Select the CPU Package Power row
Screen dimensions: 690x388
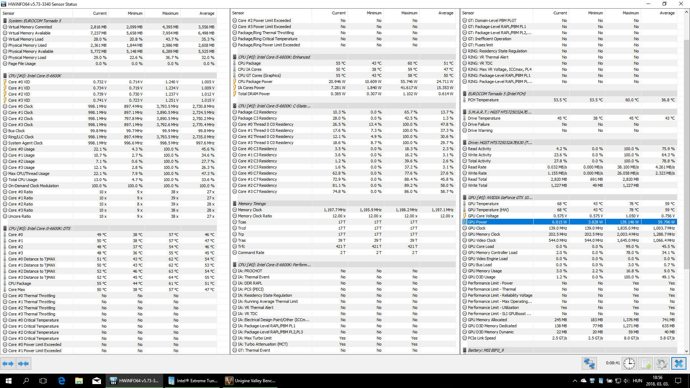343,82
